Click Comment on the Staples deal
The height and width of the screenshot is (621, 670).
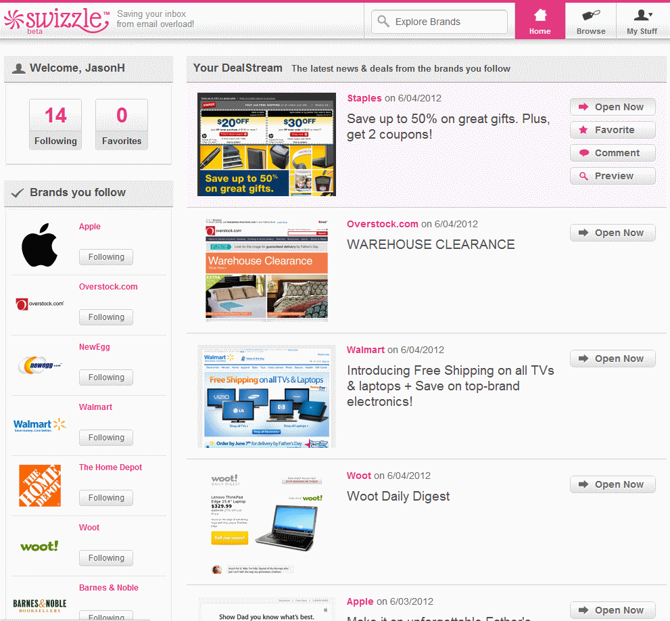point(613,153)
